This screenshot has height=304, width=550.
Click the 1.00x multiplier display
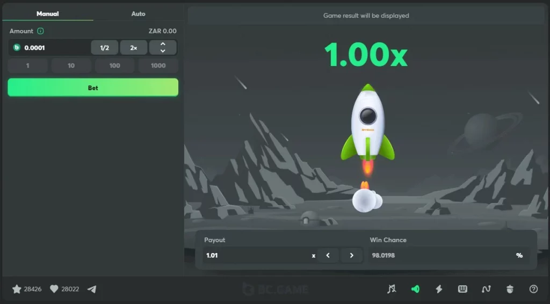click(x=366, y=55)
